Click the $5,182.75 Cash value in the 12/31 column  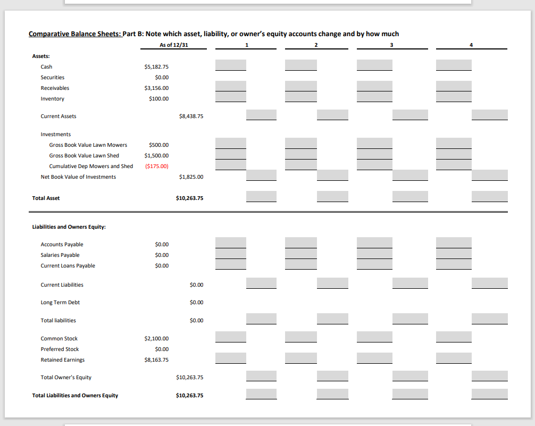coord(156,66)
